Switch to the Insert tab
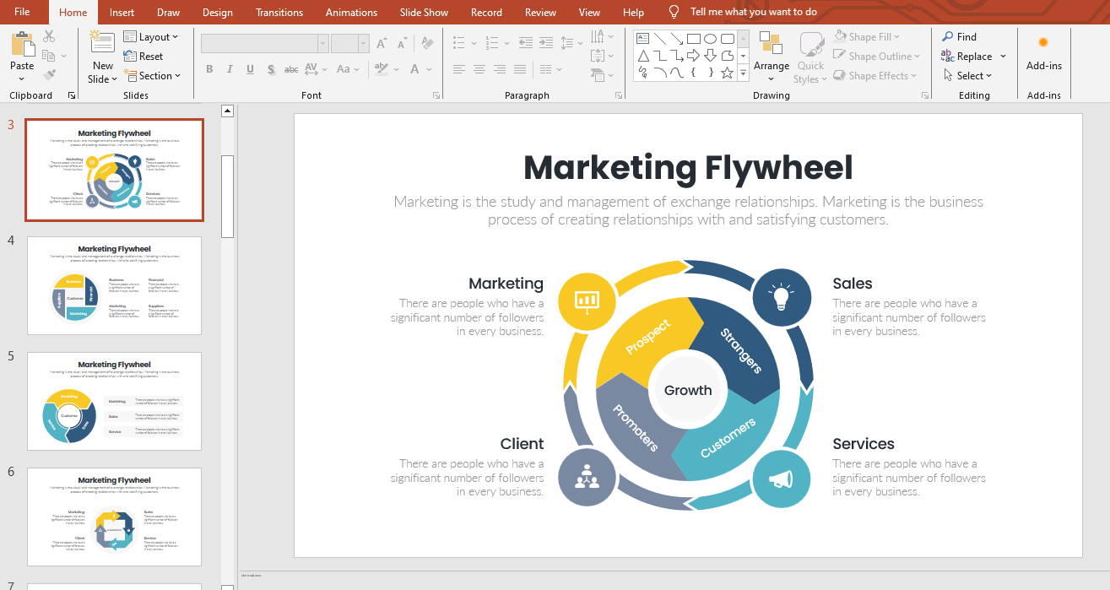The height and width of the screenshot is (590, 1110). (122, 13)
